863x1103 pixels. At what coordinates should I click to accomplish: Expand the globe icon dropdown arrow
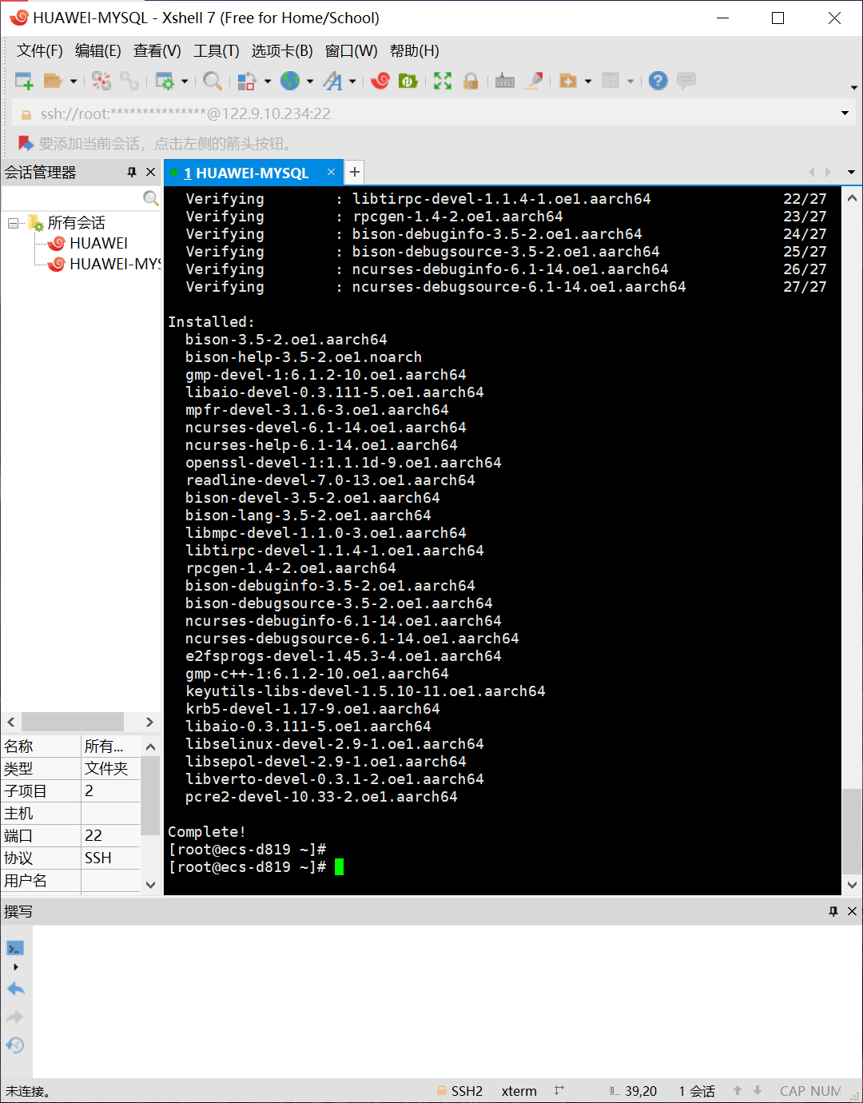[x=310, y=82]
